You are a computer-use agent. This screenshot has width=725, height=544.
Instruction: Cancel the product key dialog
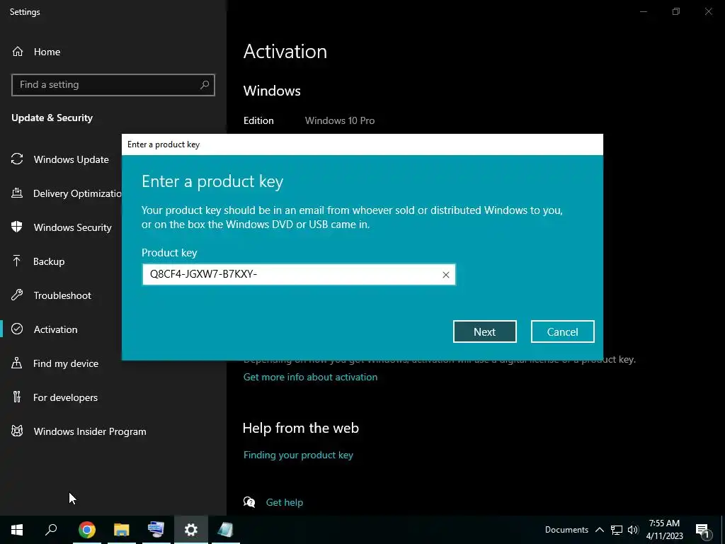562,331
